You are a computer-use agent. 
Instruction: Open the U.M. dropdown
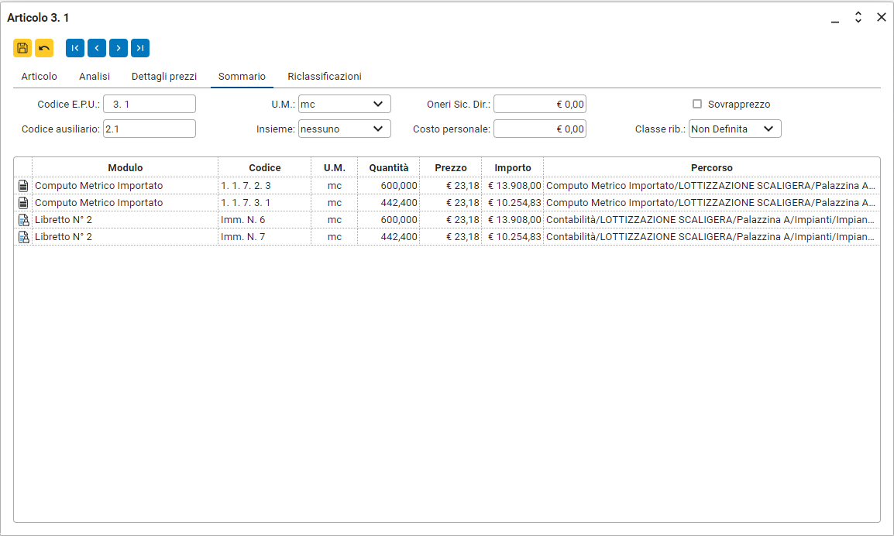pyautogui.click(x=344, y=104)
